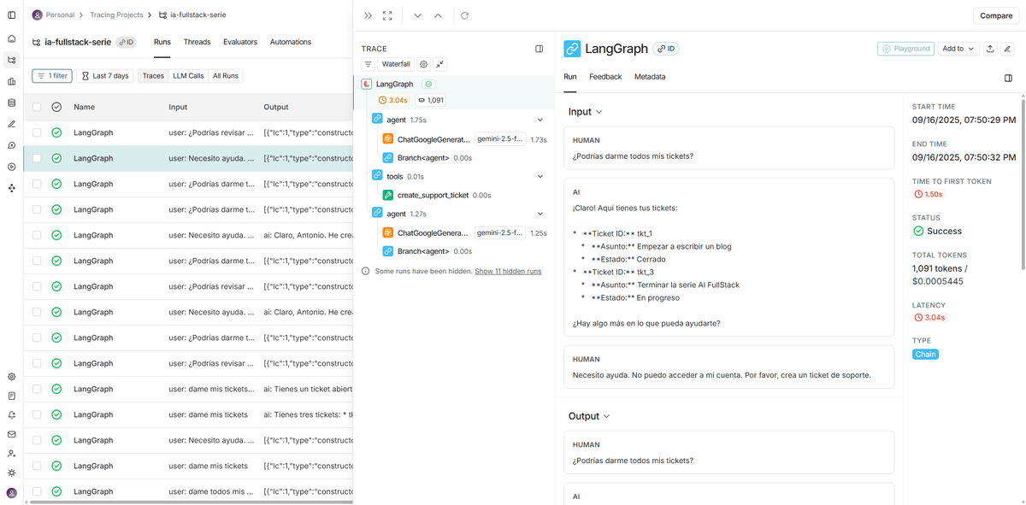Click the refresh icon in the trace toolbar
1026x505 pixels.
click(464, 15)
